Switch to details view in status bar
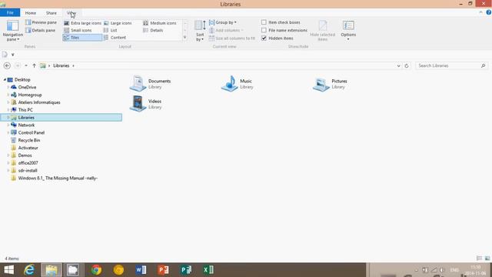 (479, 259)
